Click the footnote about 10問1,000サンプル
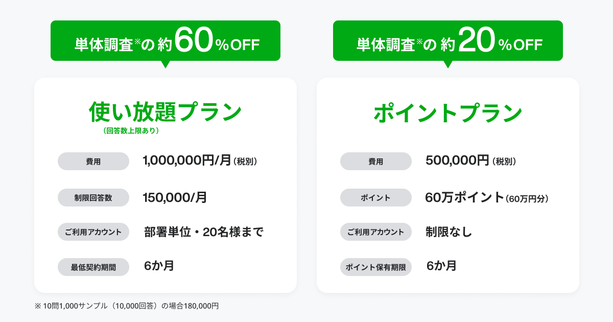The image size is (613, 322). [x=126, y=306]
